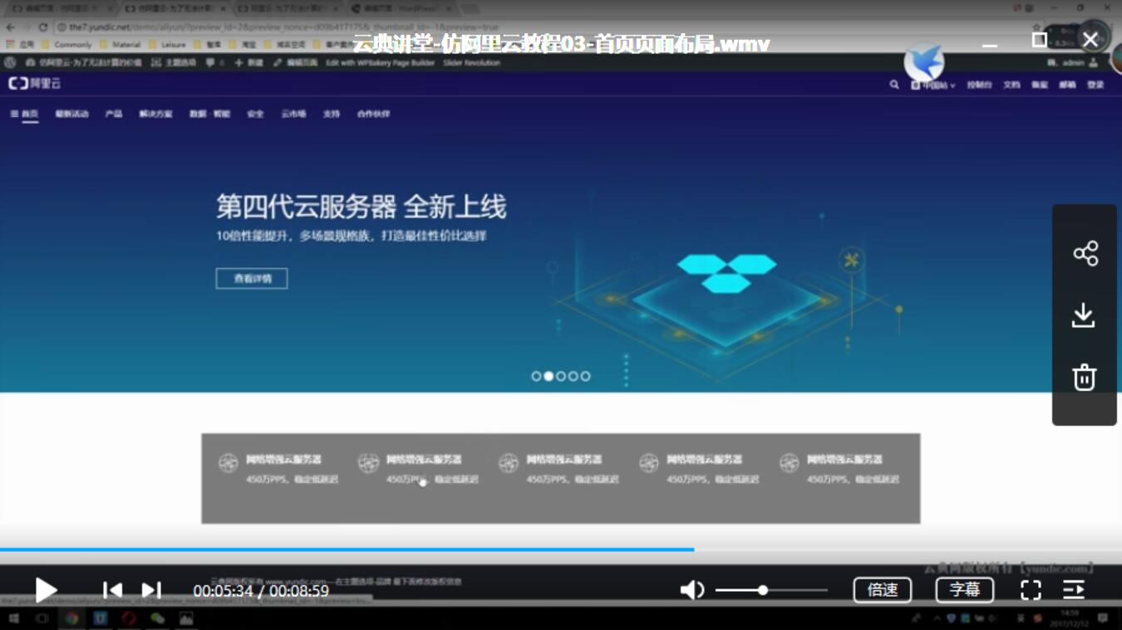Click the 第四代云服务器 全新上线 headline

pyautogui.click(x=361, y=207)
